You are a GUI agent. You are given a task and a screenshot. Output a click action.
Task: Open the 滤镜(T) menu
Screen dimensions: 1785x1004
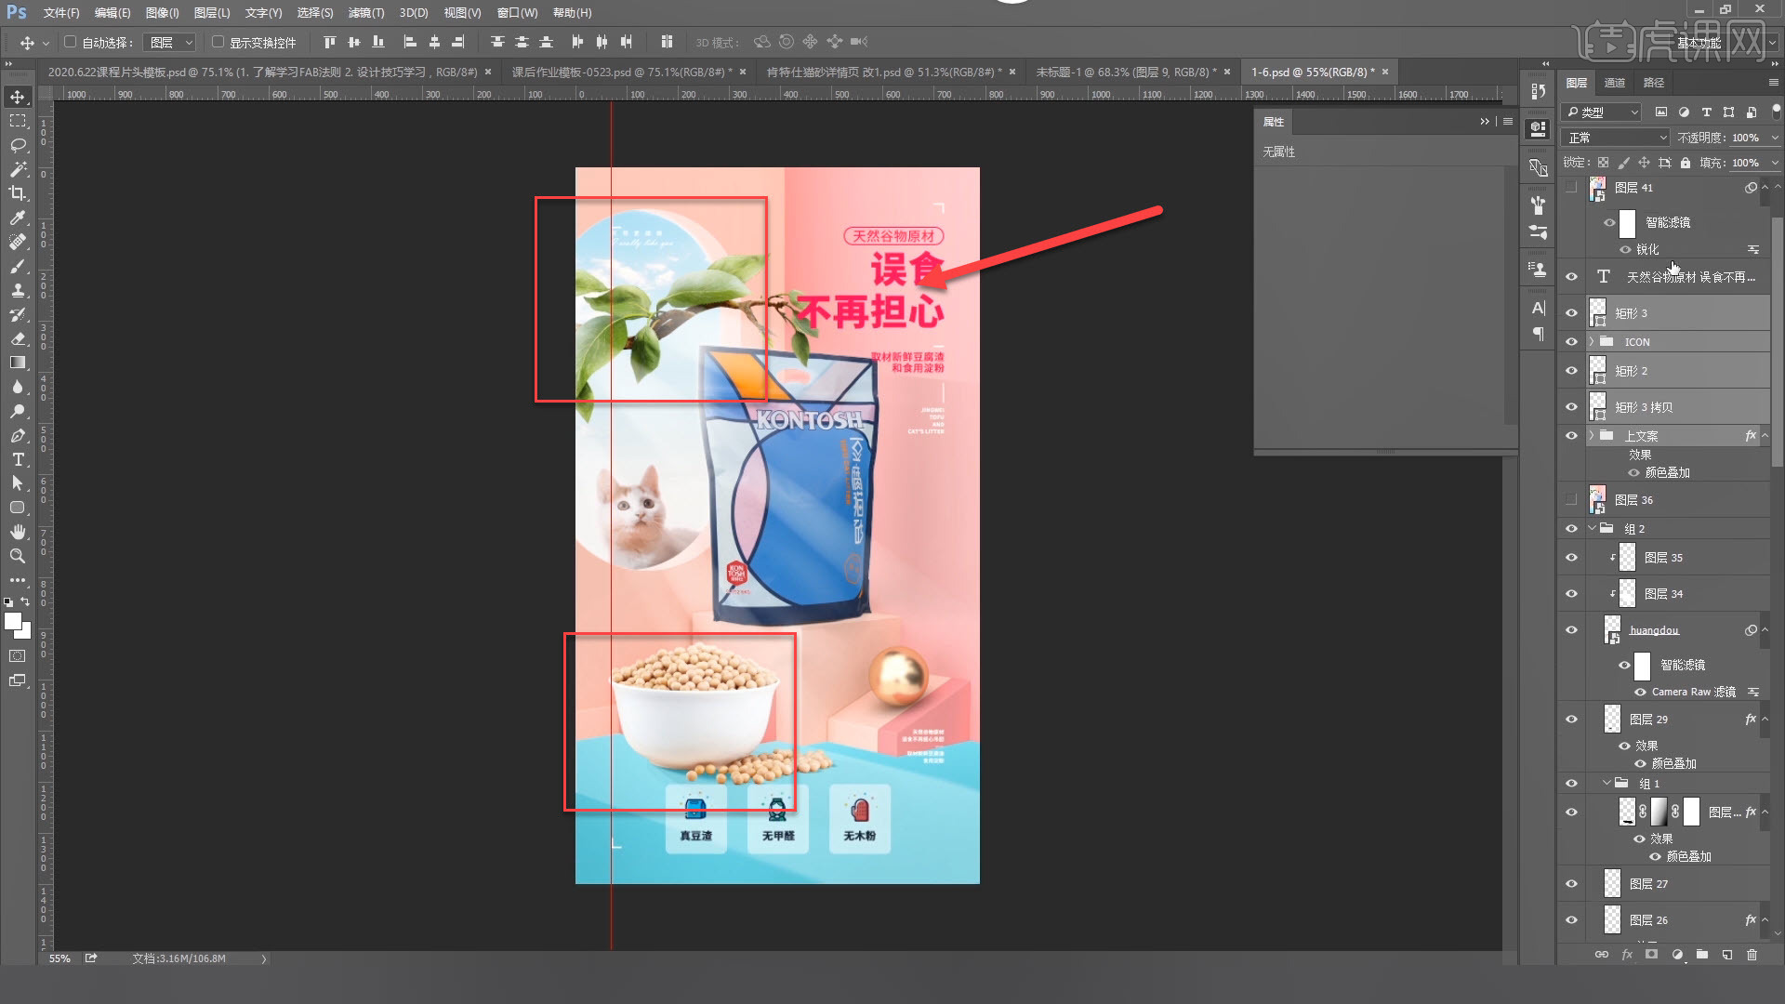tap(365, 13)
